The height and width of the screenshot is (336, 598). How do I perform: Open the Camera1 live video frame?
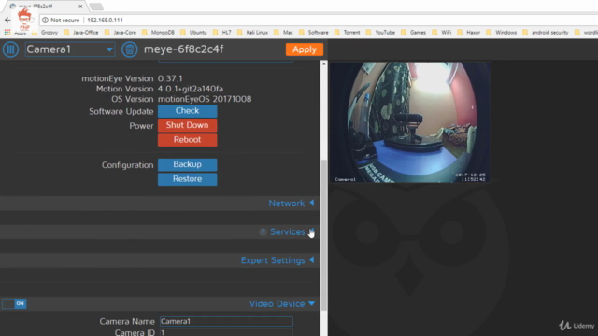(410, 122)
